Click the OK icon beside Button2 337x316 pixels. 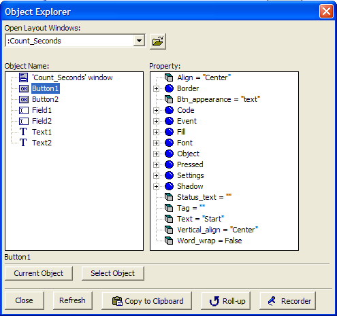tap(24, 99)
